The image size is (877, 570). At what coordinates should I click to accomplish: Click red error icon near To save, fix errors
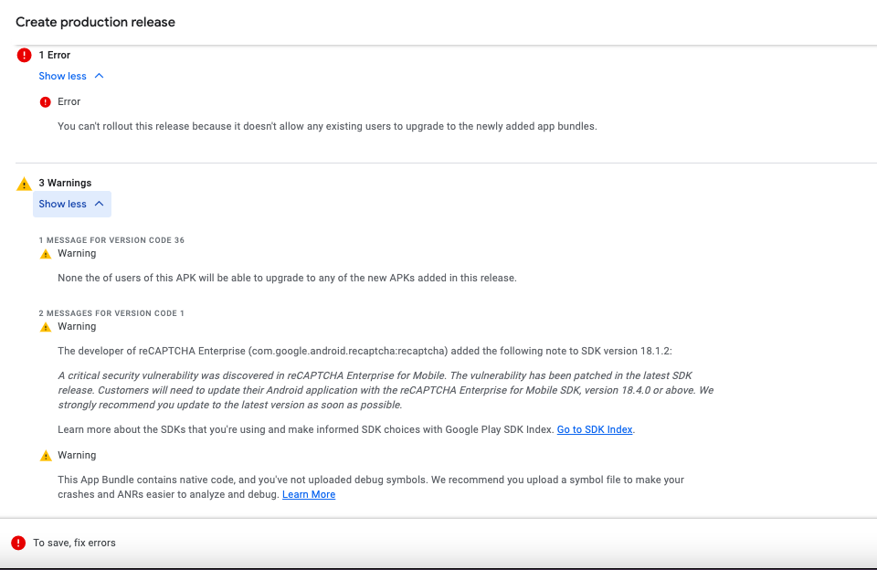point(18,543)
